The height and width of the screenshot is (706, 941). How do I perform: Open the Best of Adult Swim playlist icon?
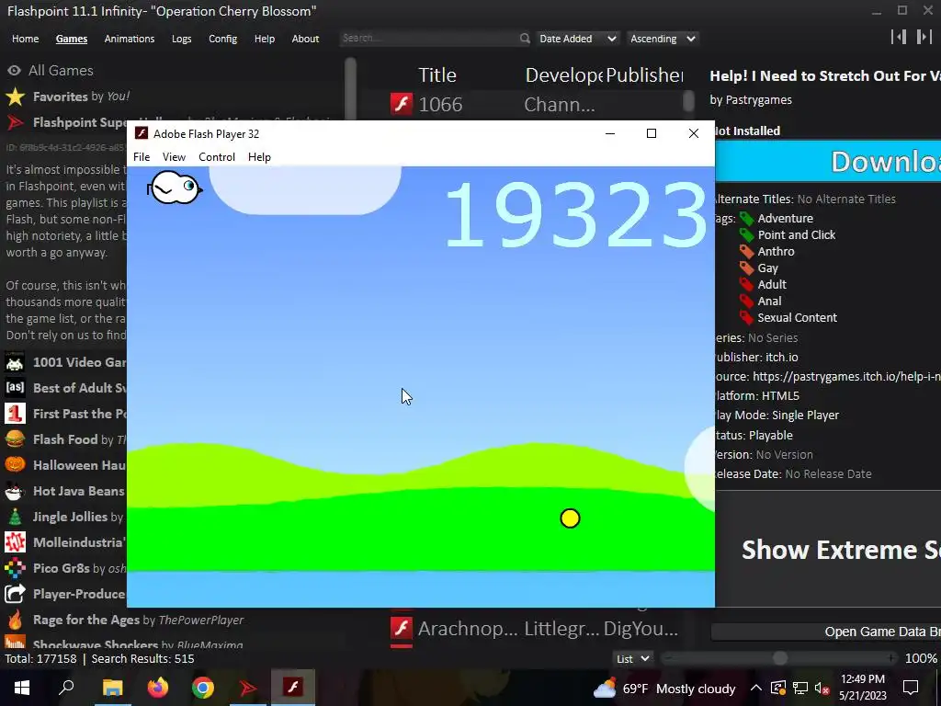(x=15, y=388)
